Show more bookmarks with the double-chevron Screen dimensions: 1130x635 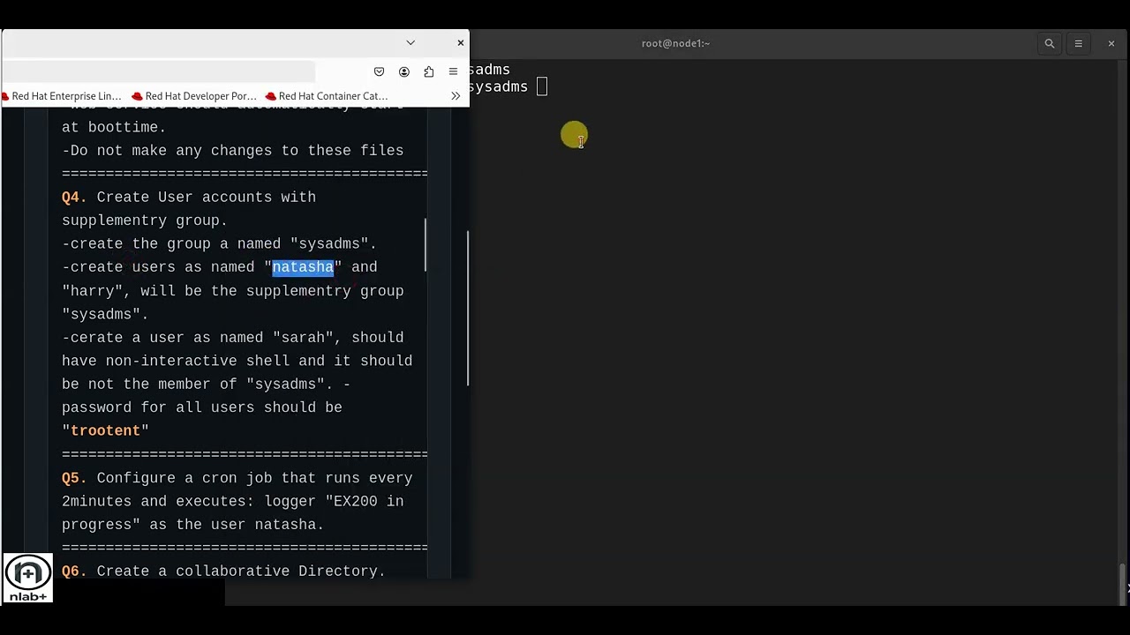pos(456,95)
